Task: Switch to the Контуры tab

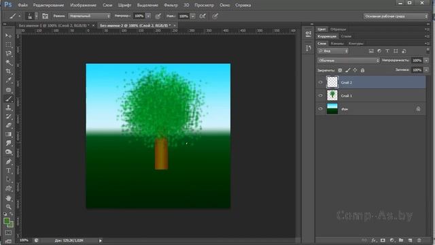Action: [x=355, y=44]
